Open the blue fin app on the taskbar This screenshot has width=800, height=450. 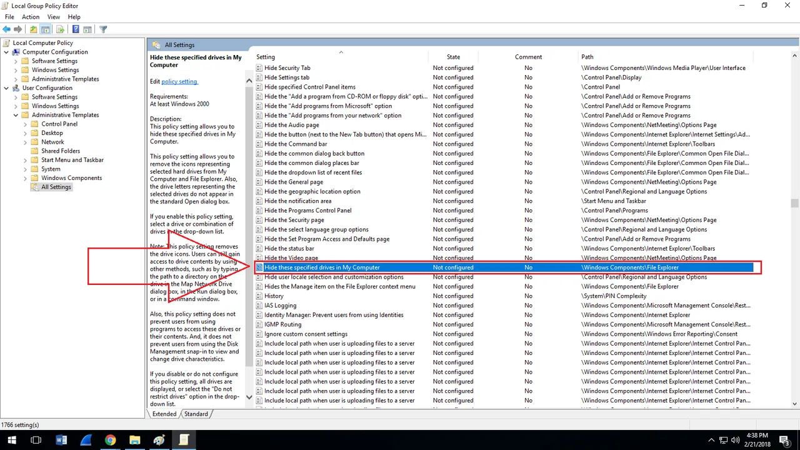tap(86, 440)
